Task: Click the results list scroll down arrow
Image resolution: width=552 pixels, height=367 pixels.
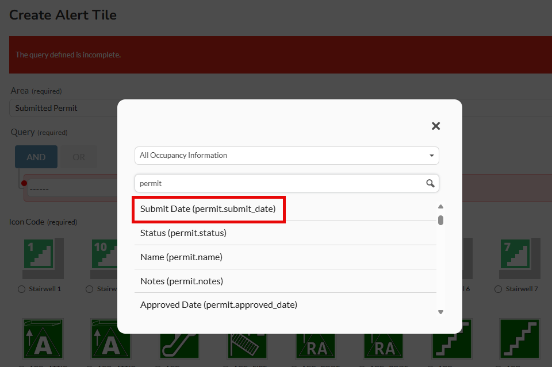Action: (440, 312)
